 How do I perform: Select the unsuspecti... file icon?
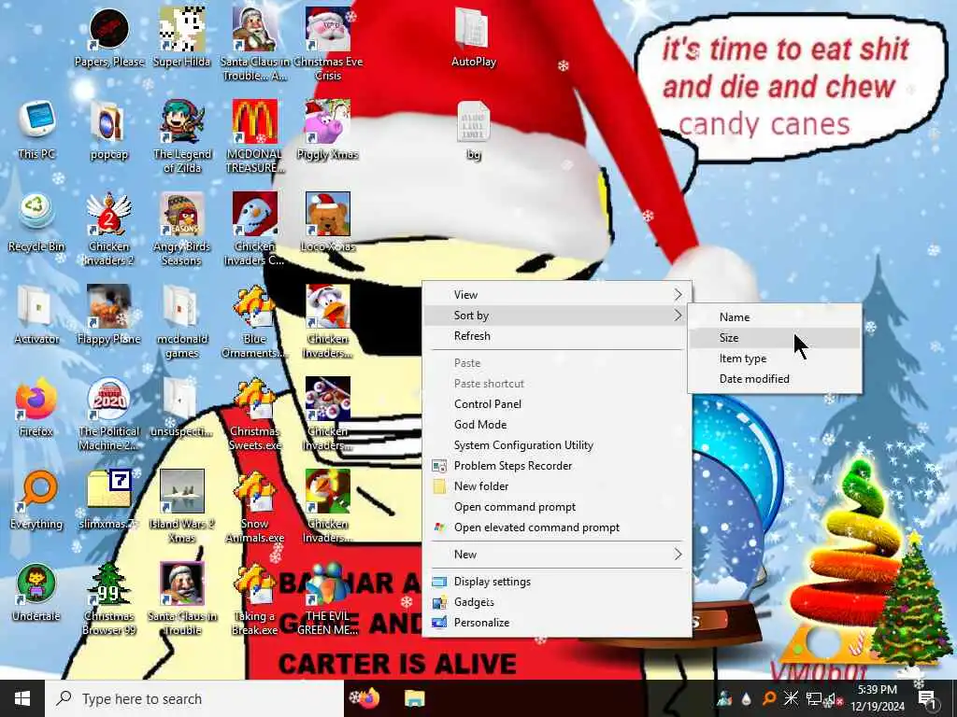point(182,407)
